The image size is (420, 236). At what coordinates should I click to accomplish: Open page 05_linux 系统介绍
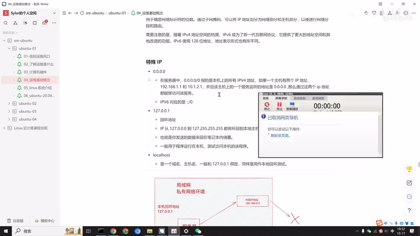pos(37,88)
